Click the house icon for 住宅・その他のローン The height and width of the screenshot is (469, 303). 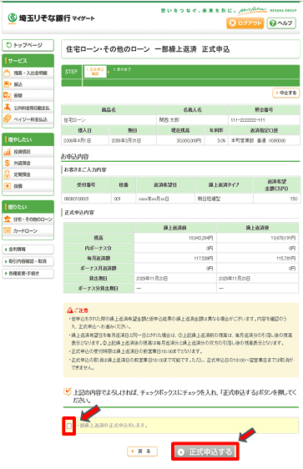pyautogui.click(x=8, y=219)
